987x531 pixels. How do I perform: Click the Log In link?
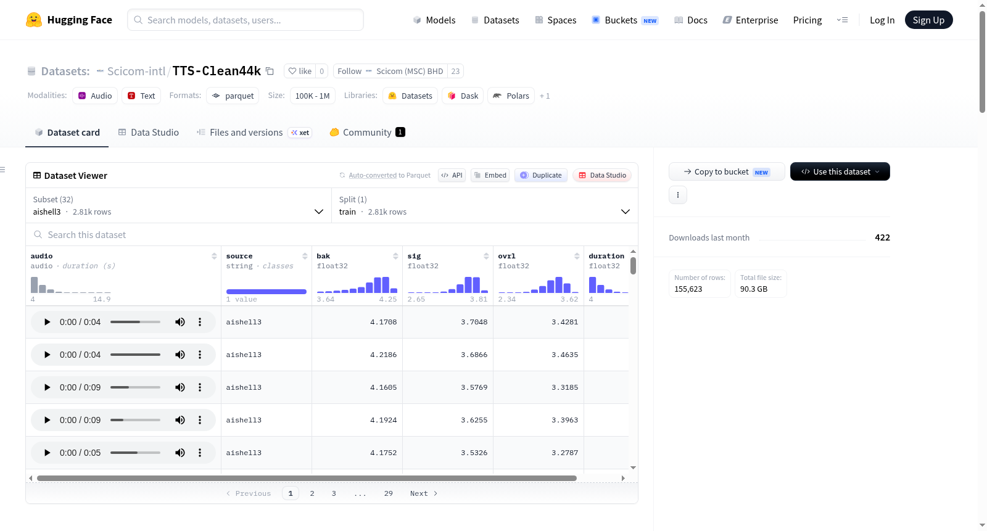click(882, 20)
